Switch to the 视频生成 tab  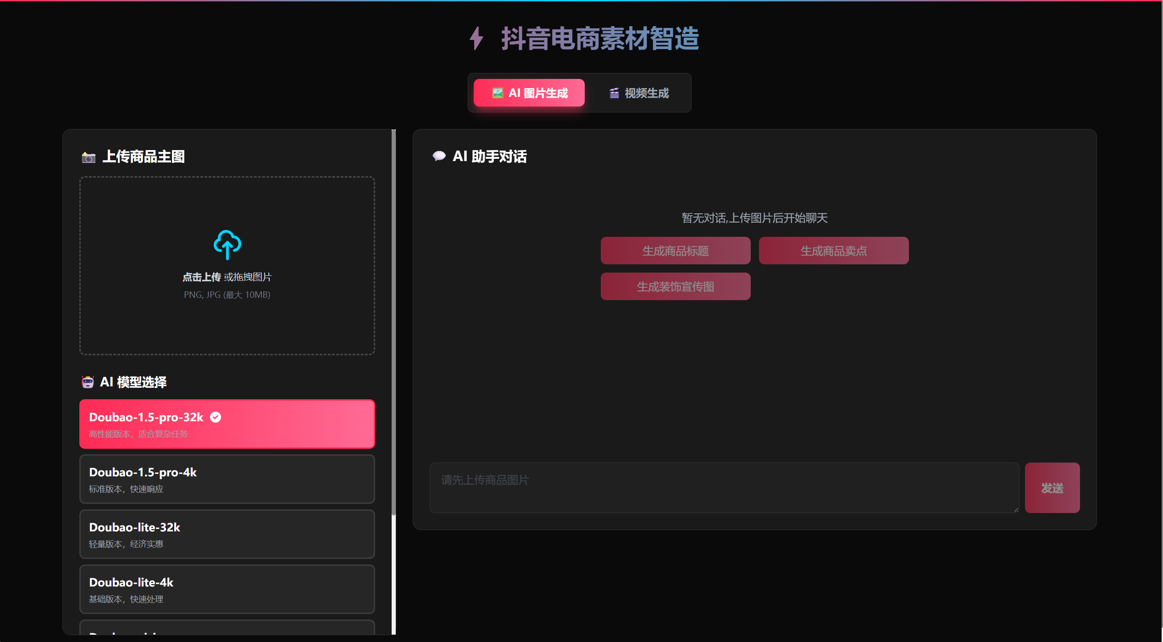pyautogui.click(x=639, y=93)
